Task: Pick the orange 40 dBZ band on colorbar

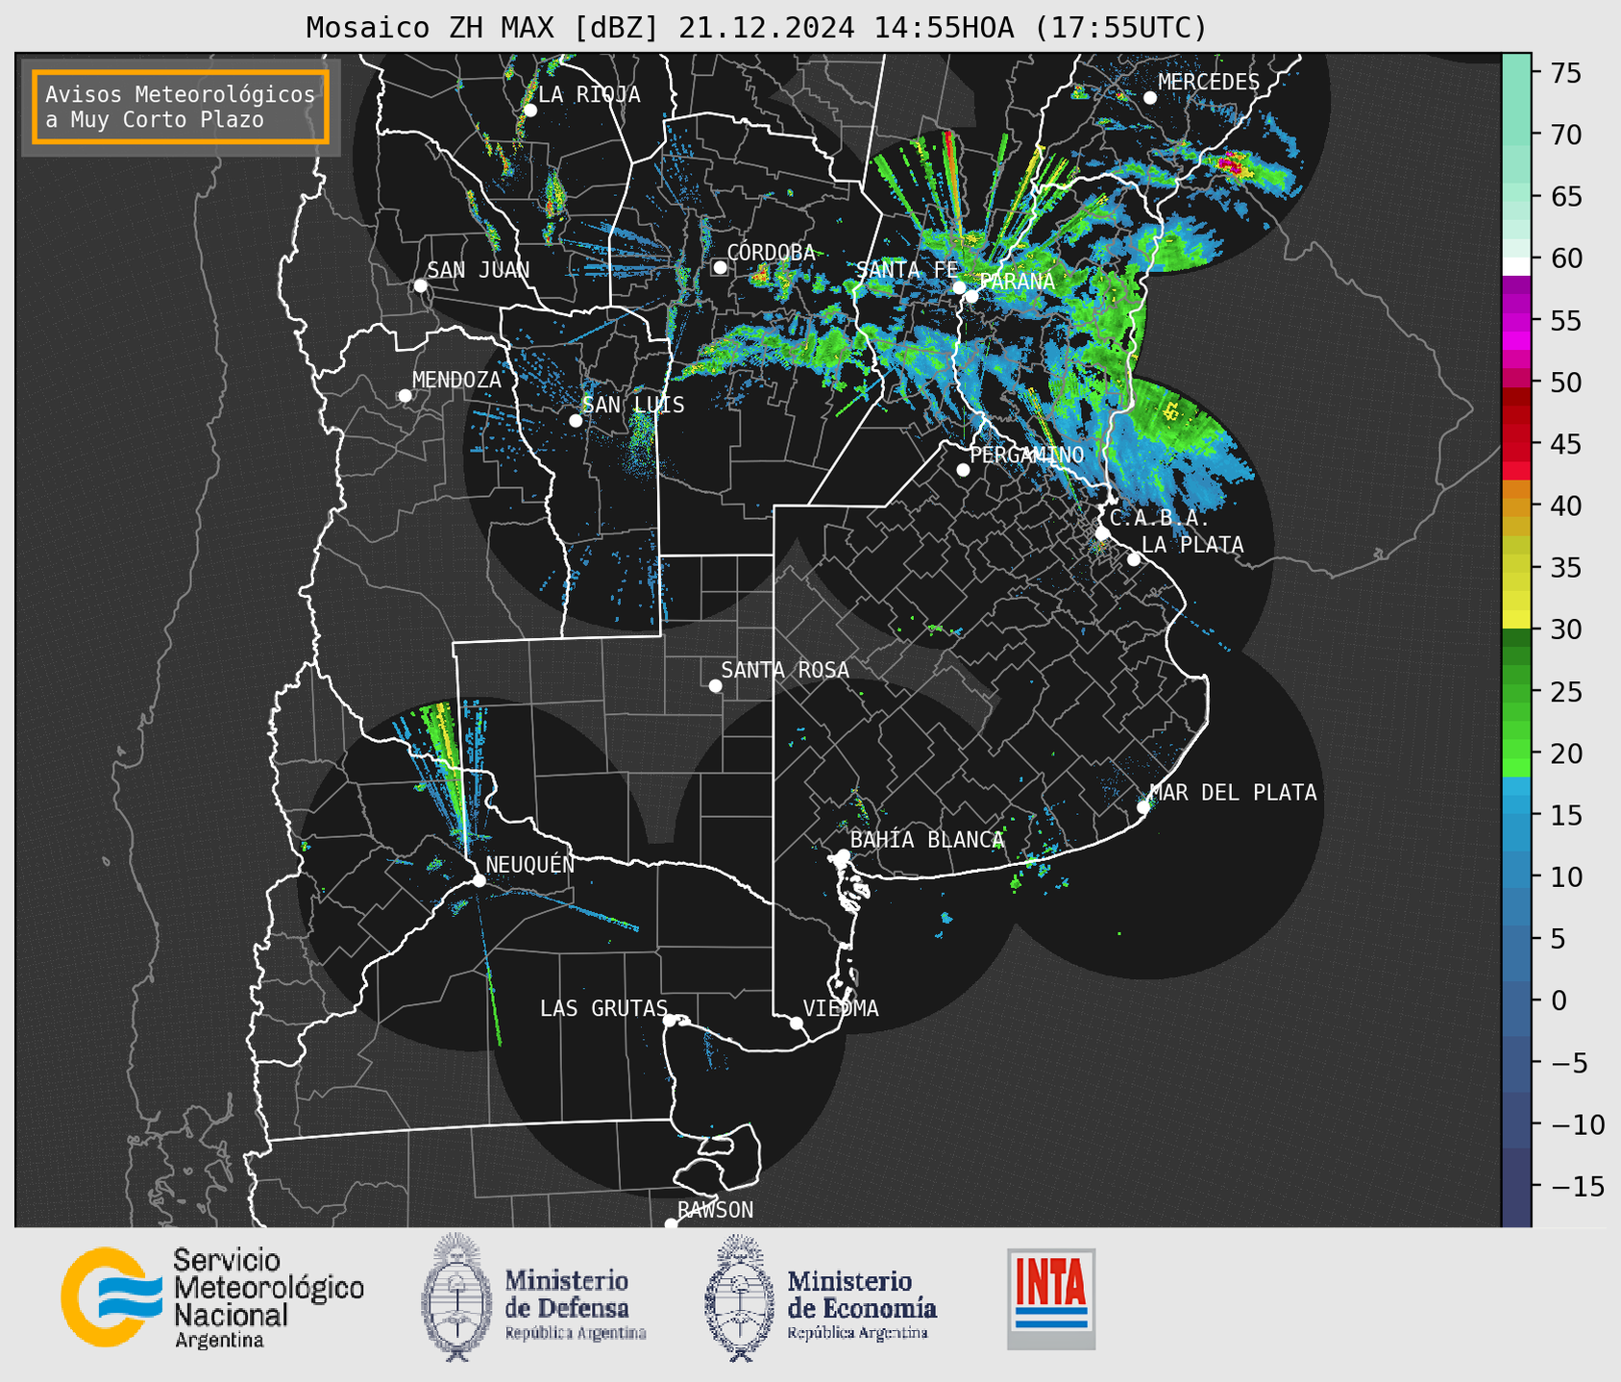Action: [1516, 506]
